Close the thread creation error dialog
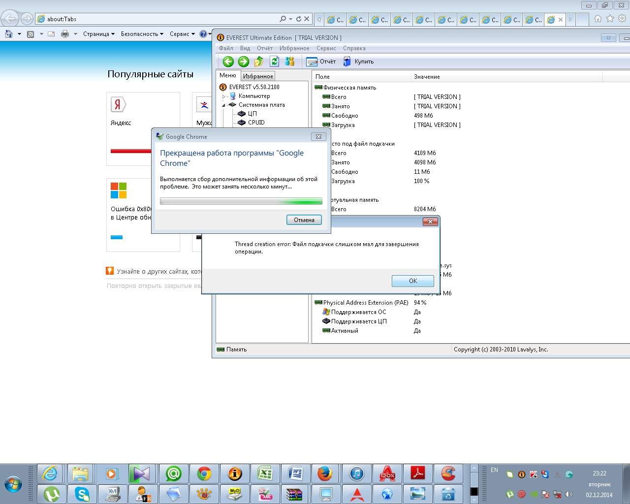630x504 pixels. click(430, 222)
